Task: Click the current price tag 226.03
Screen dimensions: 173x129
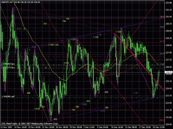Action: coord(169,72)
